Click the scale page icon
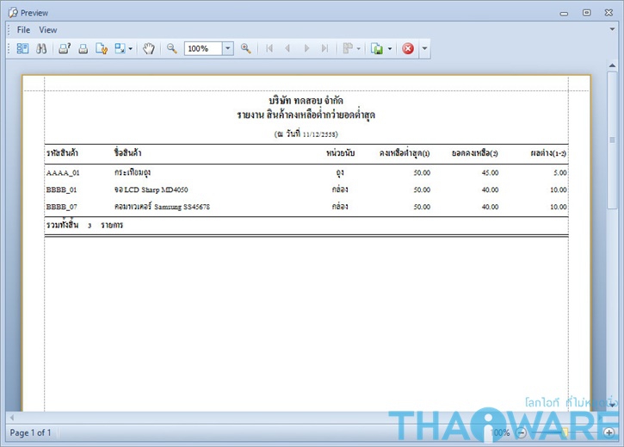The width and height of the screenshot is (624, 447). tap(120, 48)
